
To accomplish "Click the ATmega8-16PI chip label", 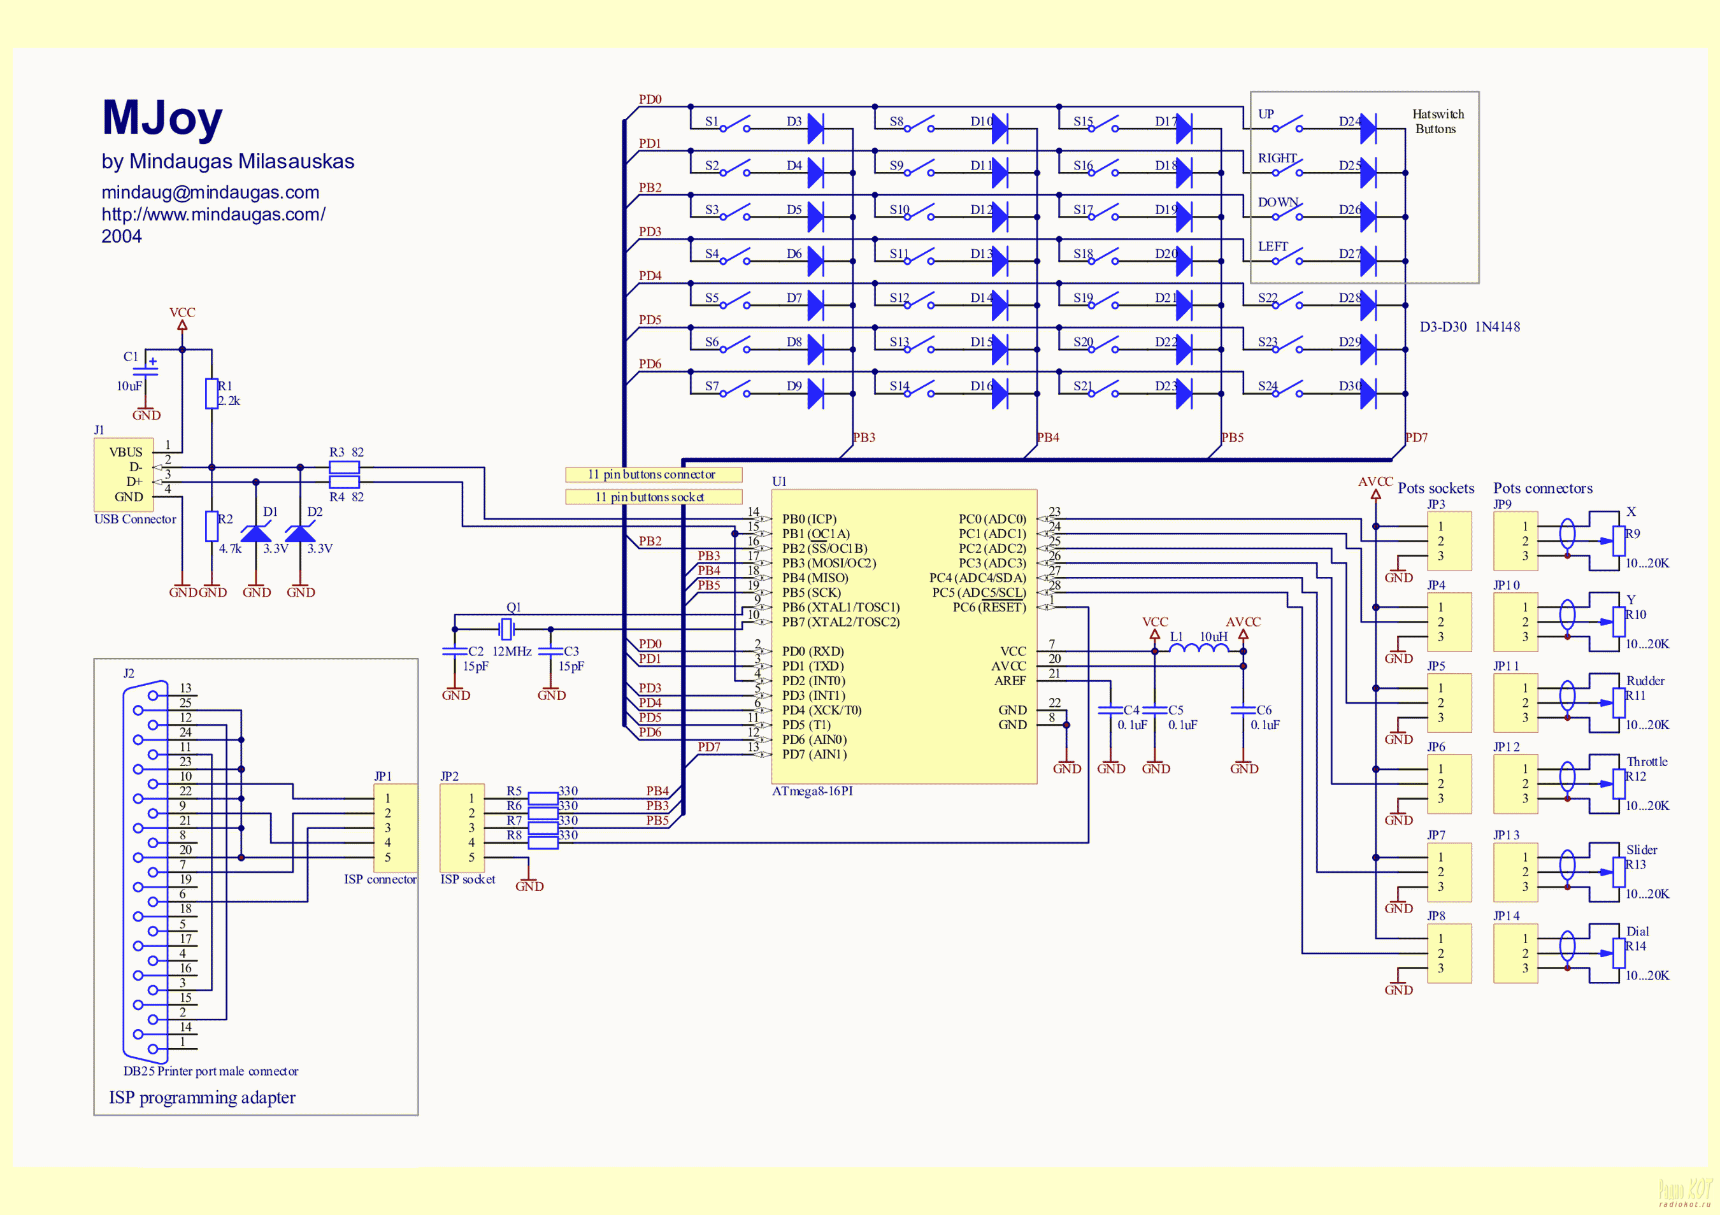I will pyautogui.click(x=812, y=792).
